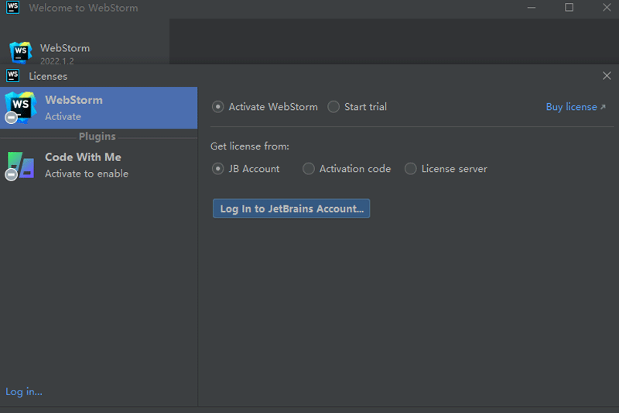Click the WebStorm logo in Licenses list
Image resolution: width=619 pixels, height=413 pixels.
(21, 107)
